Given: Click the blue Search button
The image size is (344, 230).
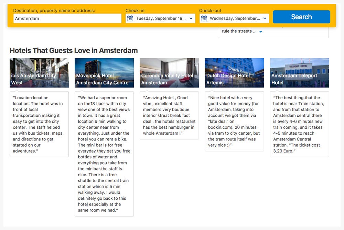Looking at the screenshot, I should coord(301,17).
